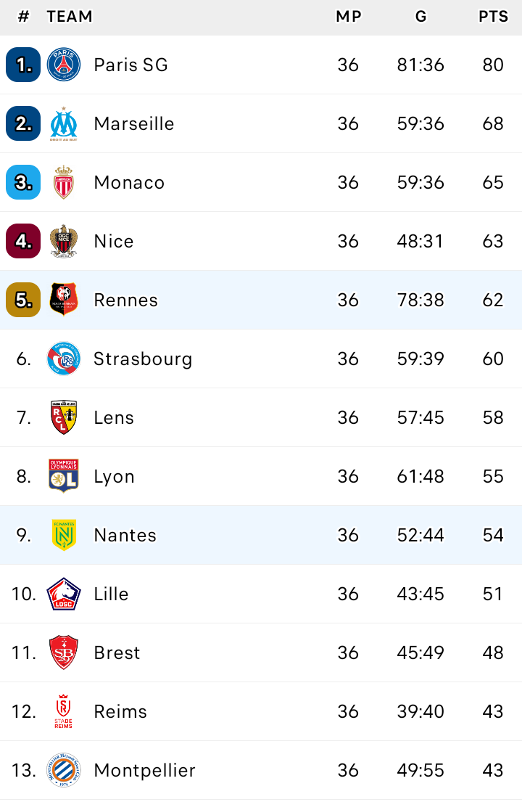Open the Reims team name link
This screenshot has width=522, height=802.
pos(120,711)
